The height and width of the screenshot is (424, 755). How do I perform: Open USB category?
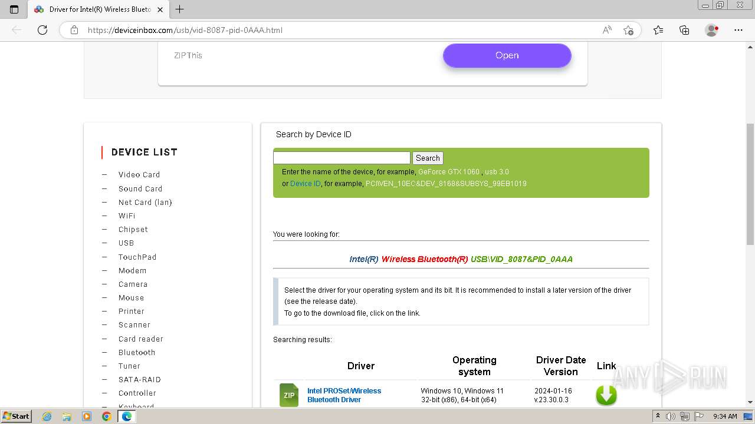coord(126,243)
